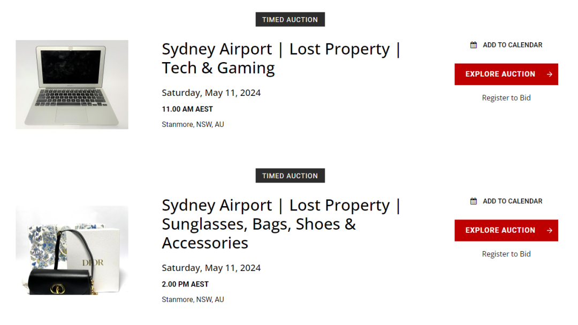The height and width of the screenshot is (325, 578).
Task: Open the Dior handbag thumbnail image
Action: point(72,250)
